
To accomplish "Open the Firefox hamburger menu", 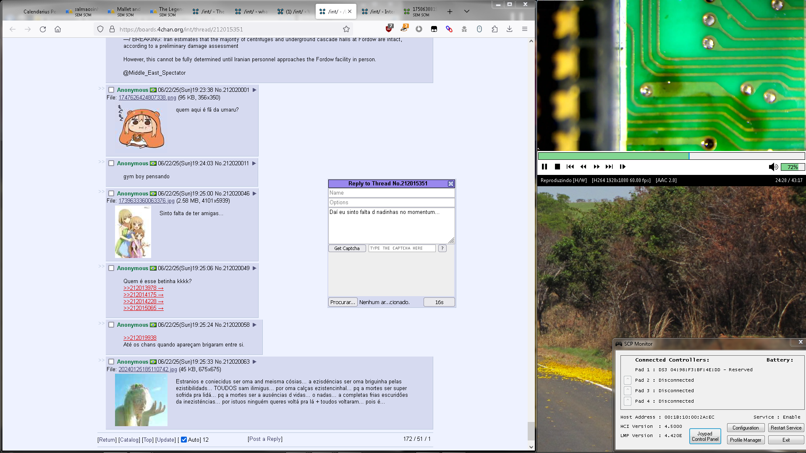I will (x=525, y=29).
